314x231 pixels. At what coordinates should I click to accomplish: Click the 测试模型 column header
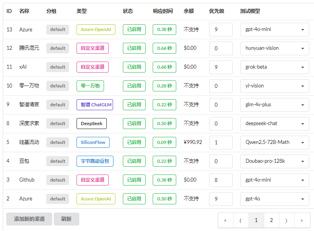pyautogui.click(x=250, y=11)
